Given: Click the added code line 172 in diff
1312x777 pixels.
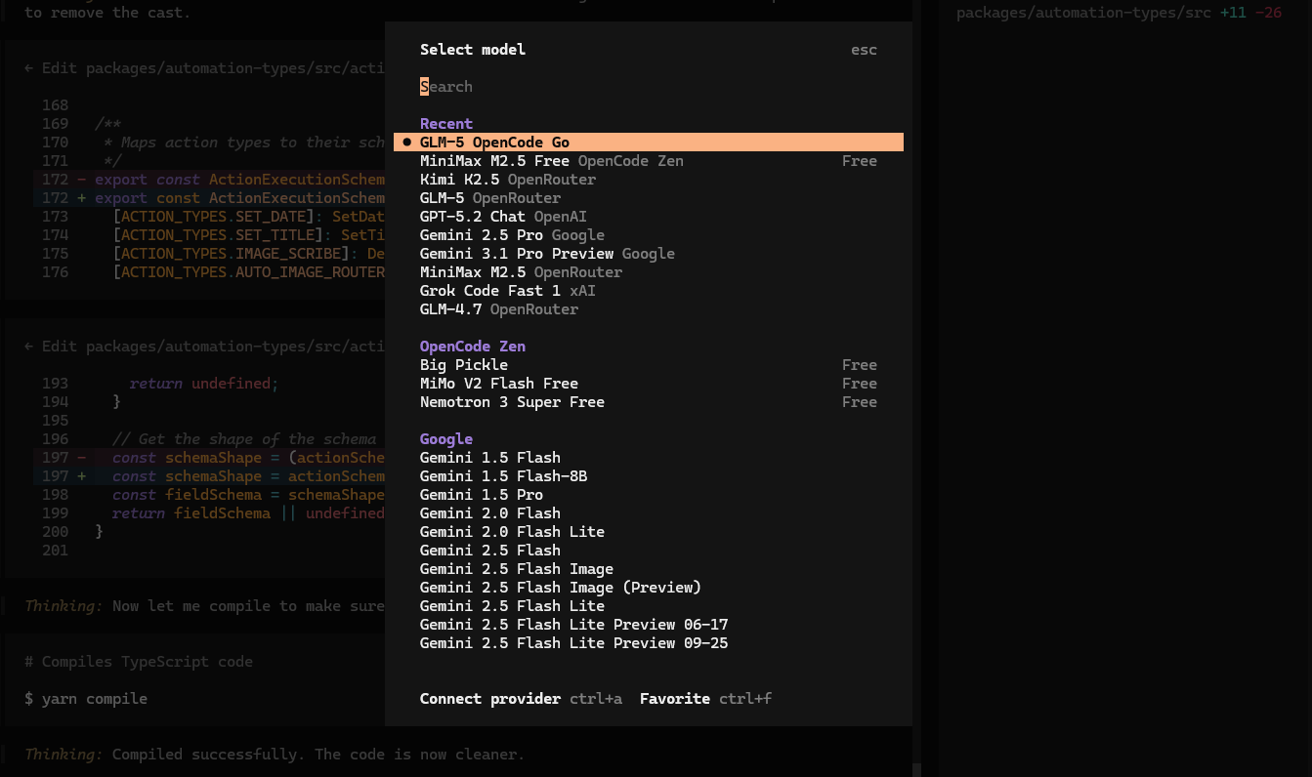Looking at the screenshot, I should (209, 198).
